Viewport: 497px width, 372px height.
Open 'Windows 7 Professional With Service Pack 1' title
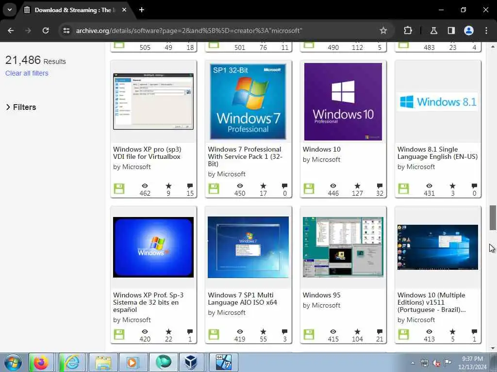[x=245, y=156]
